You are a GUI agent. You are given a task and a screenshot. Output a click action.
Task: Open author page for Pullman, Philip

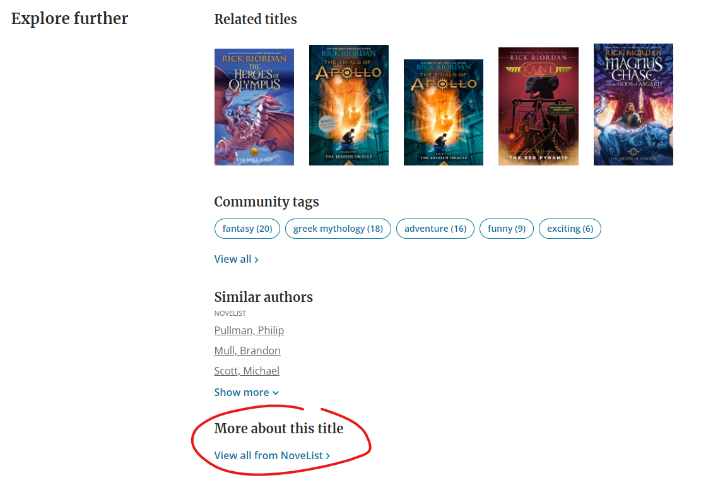(x=249, y=330)
